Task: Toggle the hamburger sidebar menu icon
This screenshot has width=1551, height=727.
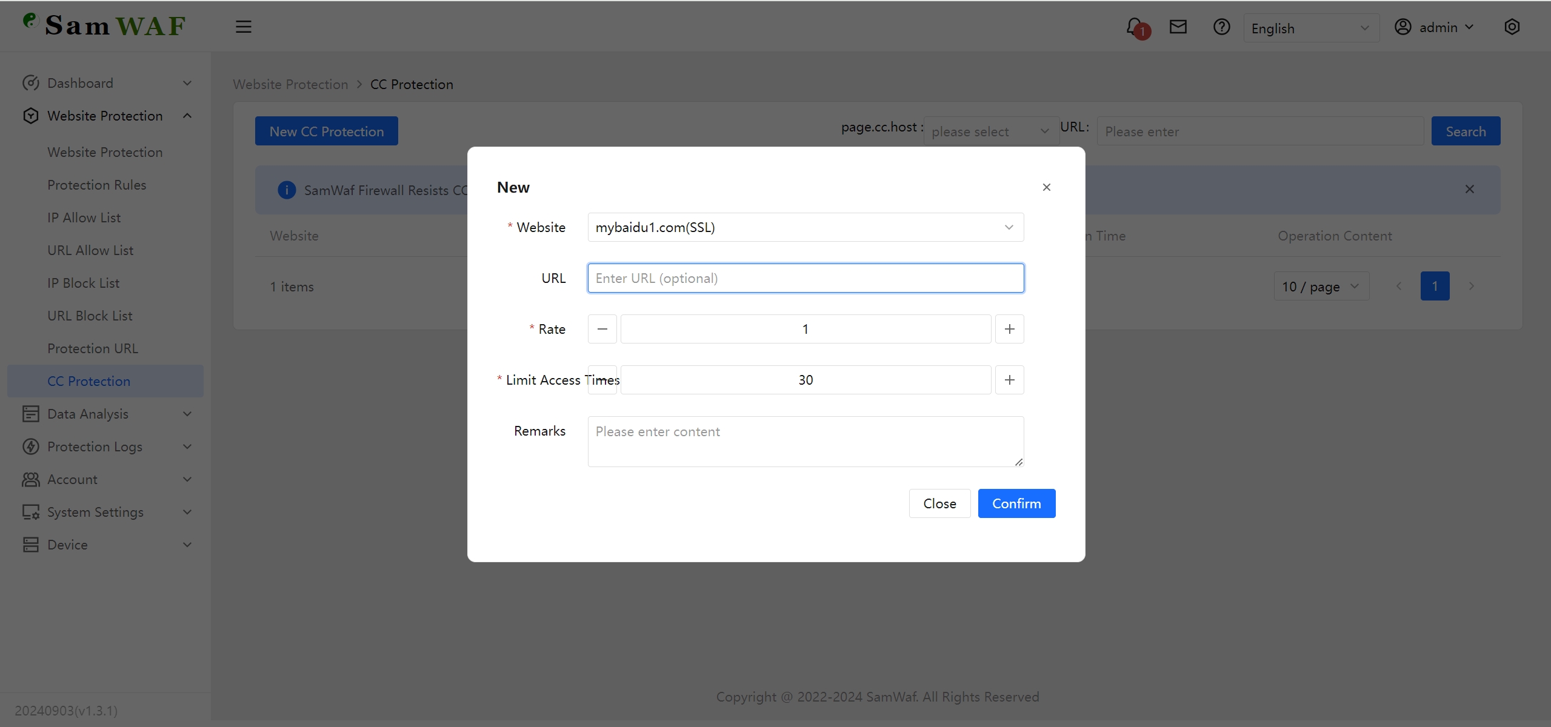Action: coord(243,27)
